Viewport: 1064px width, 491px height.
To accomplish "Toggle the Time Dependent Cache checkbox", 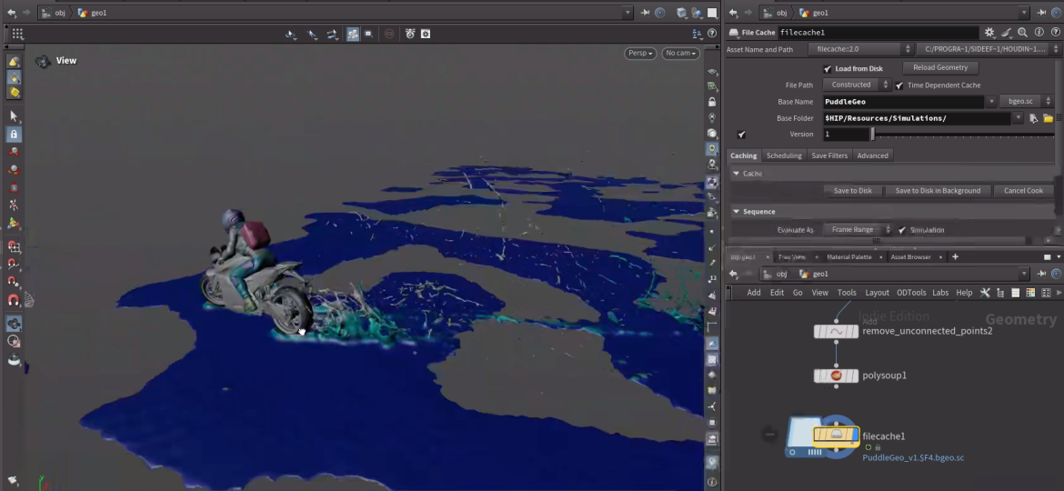I will [899, 85].
